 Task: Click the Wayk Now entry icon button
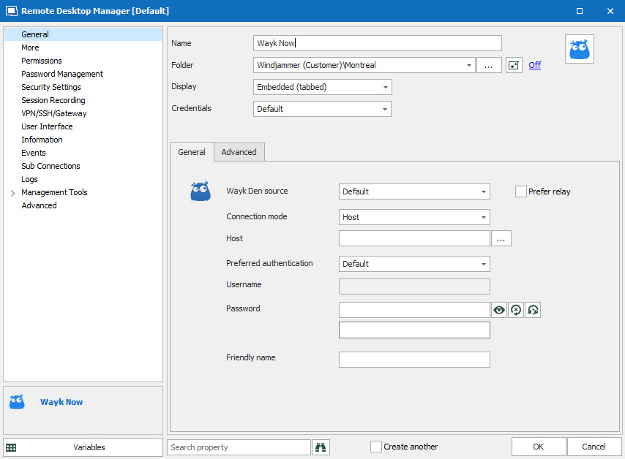(x=579, y=49)
